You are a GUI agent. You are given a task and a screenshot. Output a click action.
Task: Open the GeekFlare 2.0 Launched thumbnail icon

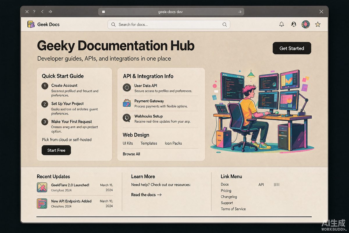42,187
